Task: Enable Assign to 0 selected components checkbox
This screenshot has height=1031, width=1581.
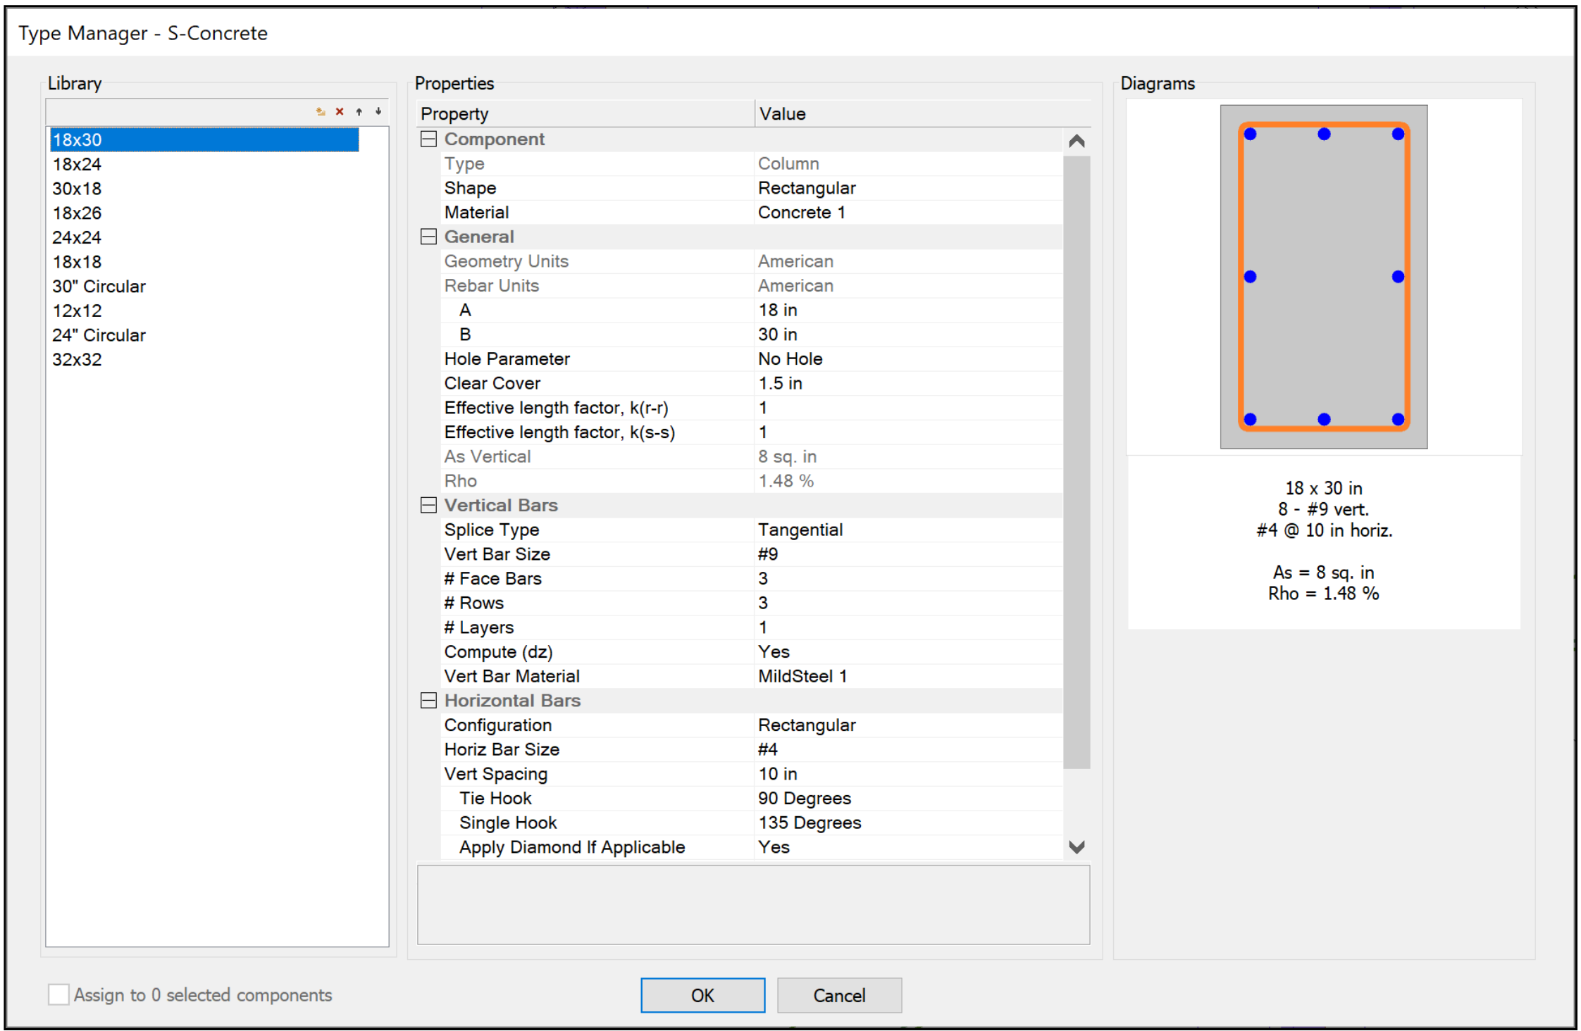Action: (x=58, y=994)
